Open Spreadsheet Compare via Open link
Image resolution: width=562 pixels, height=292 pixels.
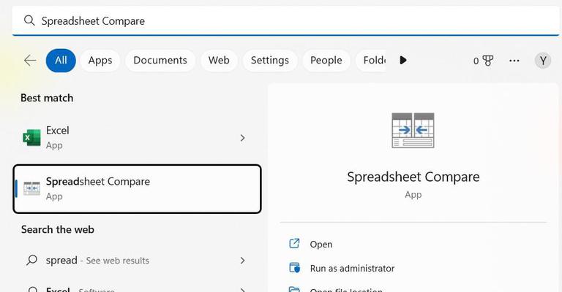(x=321, y=245)
